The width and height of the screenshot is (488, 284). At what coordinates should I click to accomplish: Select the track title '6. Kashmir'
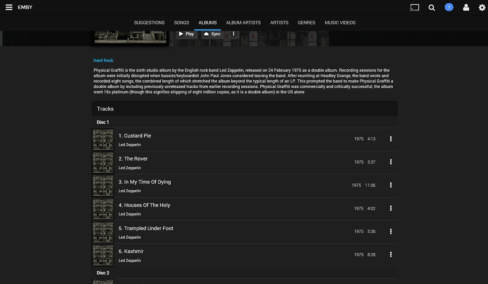(x=131, y=251)
